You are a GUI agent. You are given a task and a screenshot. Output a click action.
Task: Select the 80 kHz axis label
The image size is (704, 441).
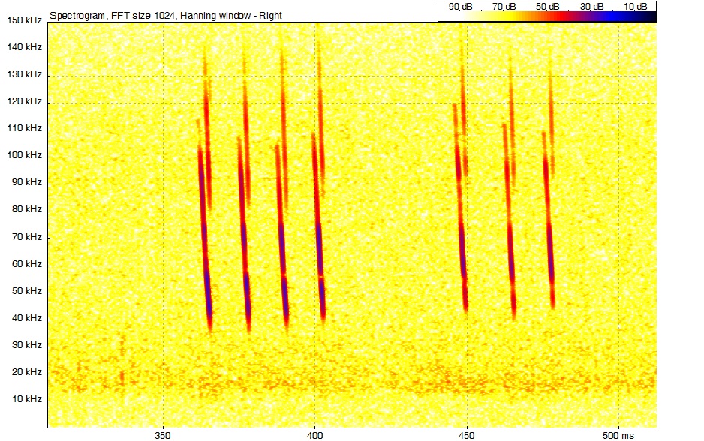(26, 209)
